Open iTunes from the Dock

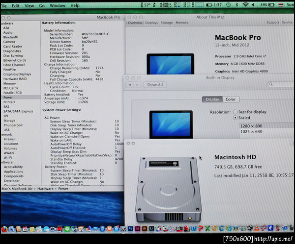102,229
